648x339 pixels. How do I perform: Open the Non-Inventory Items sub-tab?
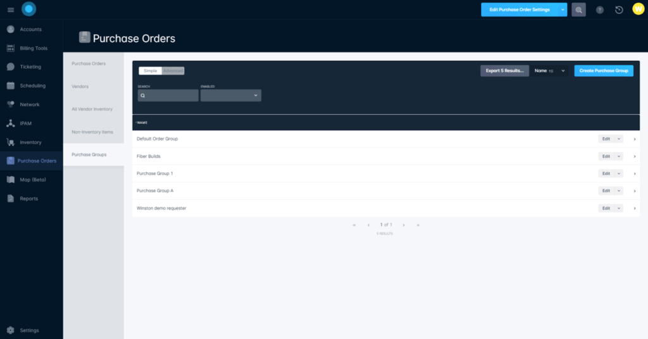tap(94, 132)
